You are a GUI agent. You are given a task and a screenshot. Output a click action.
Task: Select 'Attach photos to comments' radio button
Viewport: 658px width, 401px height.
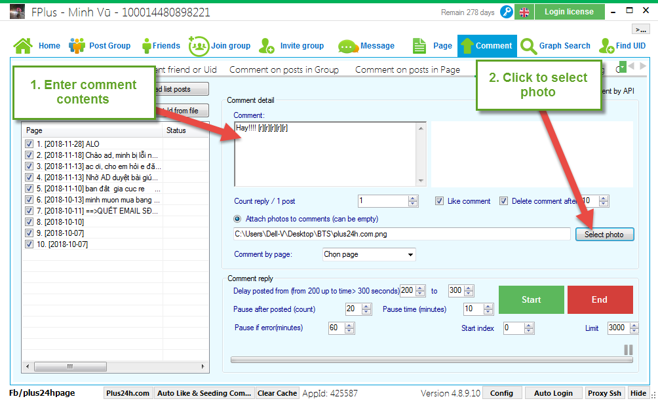pyautogui.click(x=237, y=219)
